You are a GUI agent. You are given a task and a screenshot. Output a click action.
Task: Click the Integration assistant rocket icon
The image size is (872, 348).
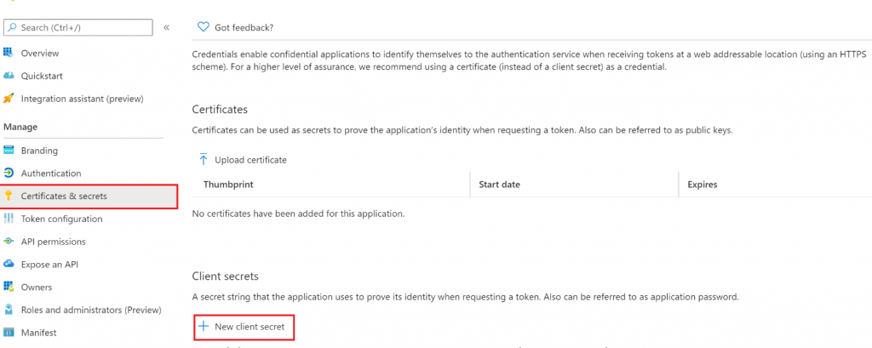point(9,99)
